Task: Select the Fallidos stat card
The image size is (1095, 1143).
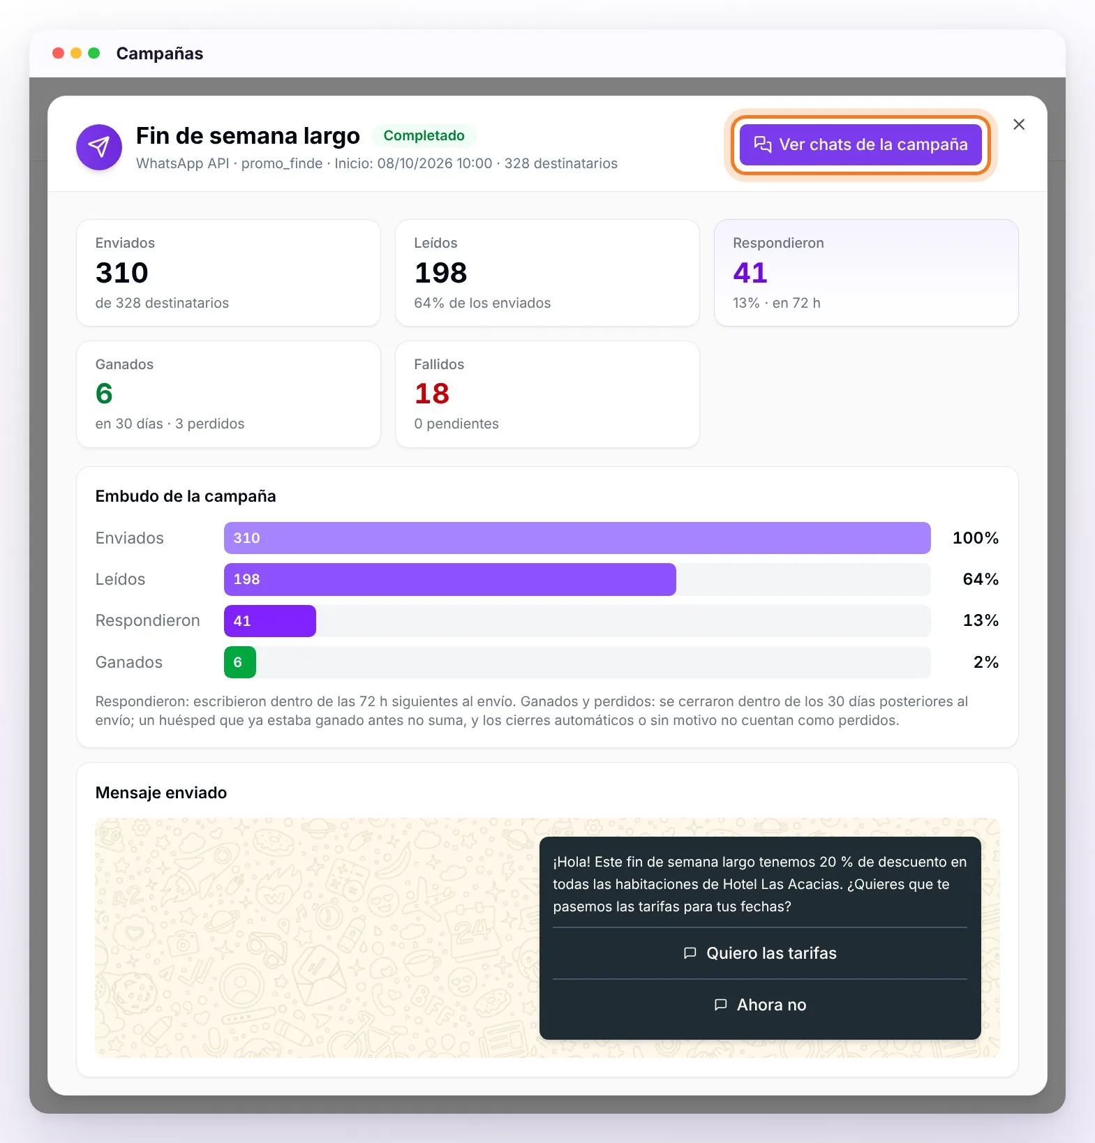Action: click(x=547, y=394)
